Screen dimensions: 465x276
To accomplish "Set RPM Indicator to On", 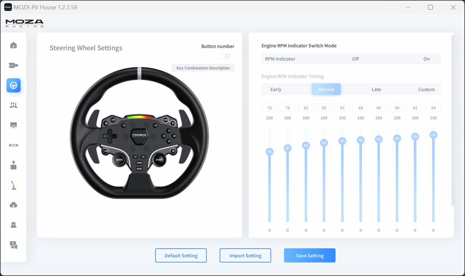I will click(x=426, y=59).
